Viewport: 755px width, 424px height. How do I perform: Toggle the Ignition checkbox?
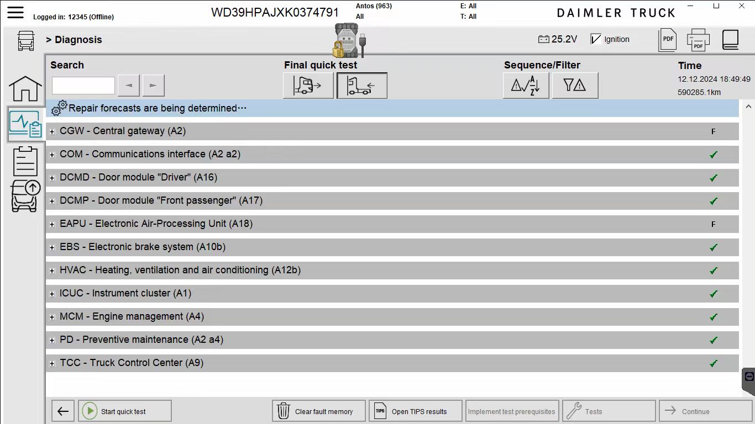pyautogui.click(x=596, y=39)
